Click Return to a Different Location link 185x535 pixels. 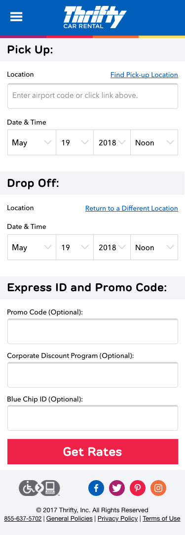[132, 208]
